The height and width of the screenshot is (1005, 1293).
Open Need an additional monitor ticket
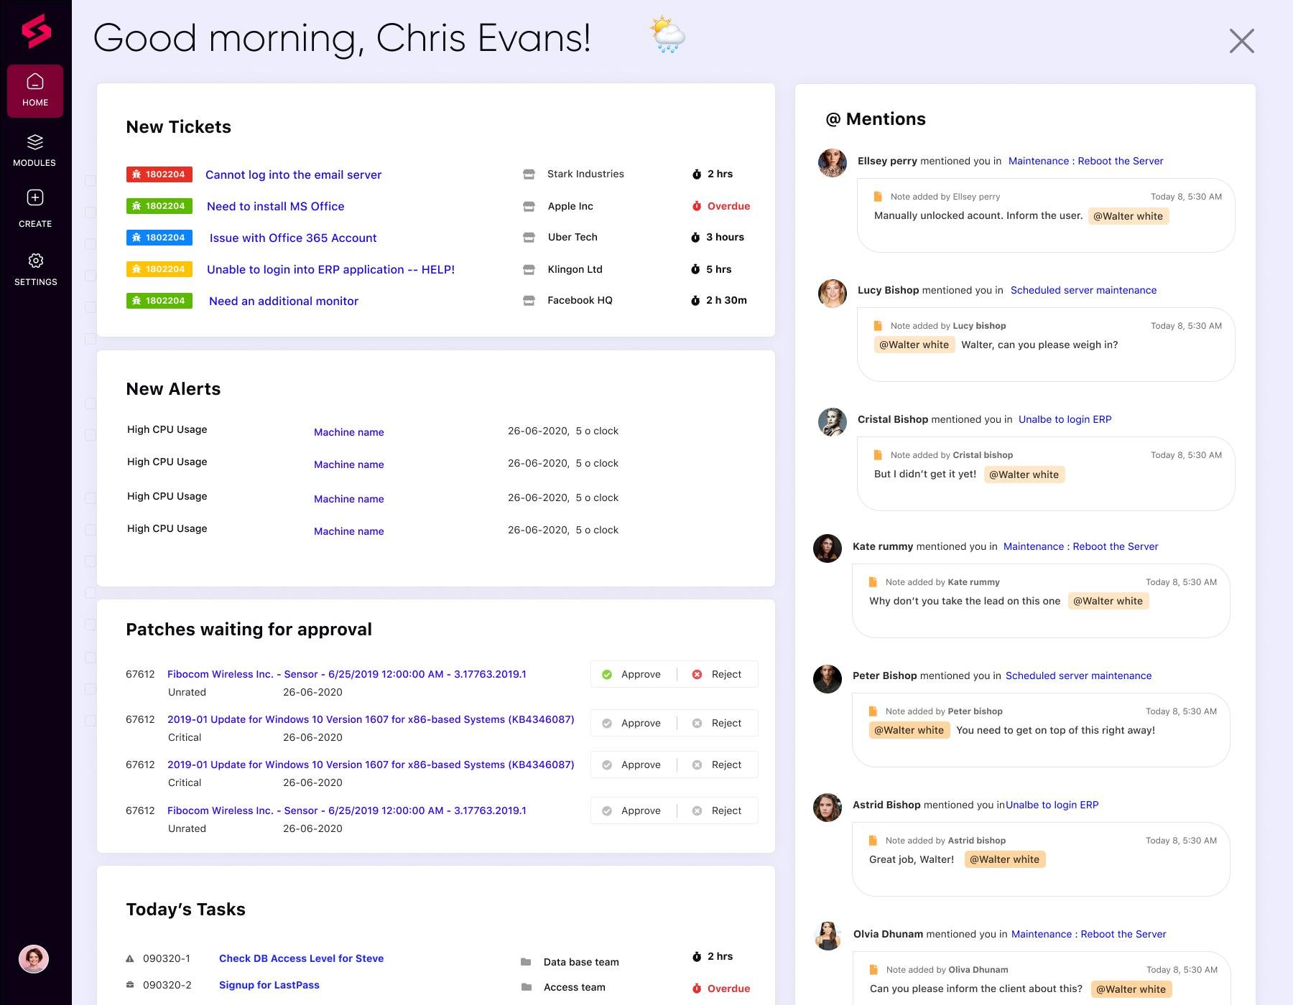284,301
